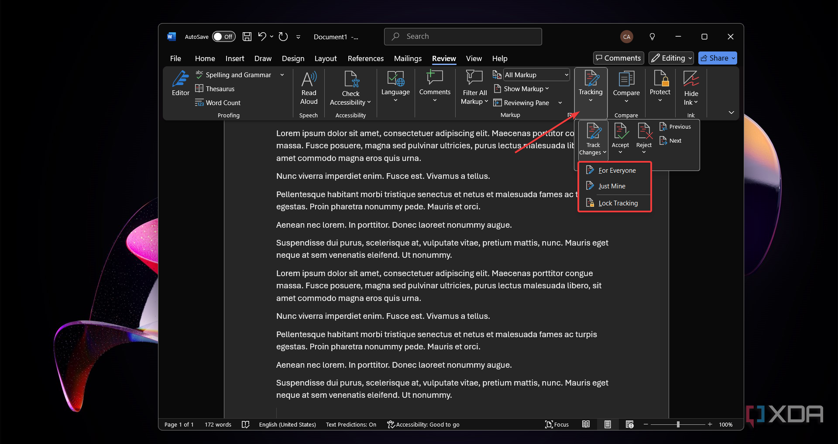This screenshot has height=444, width=838.
Task: Switch to Print Layout view
Action: pyautogui.click(x=608, y=424)
